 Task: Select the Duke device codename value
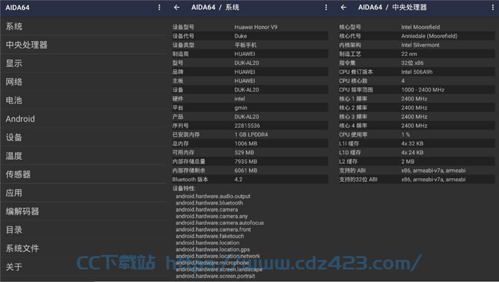click(241, 36)
